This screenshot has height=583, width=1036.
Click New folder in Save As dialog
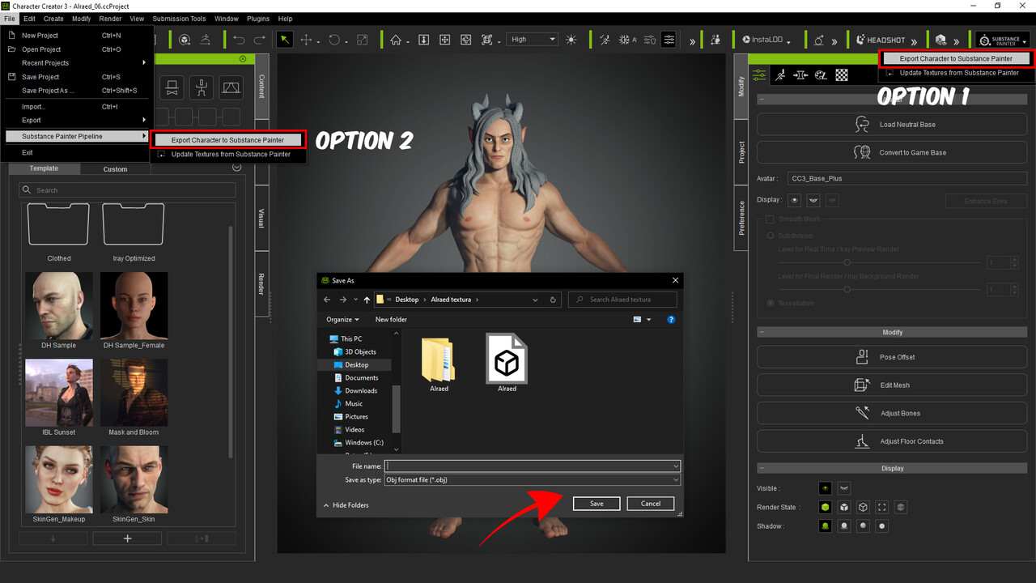[391, 320]
